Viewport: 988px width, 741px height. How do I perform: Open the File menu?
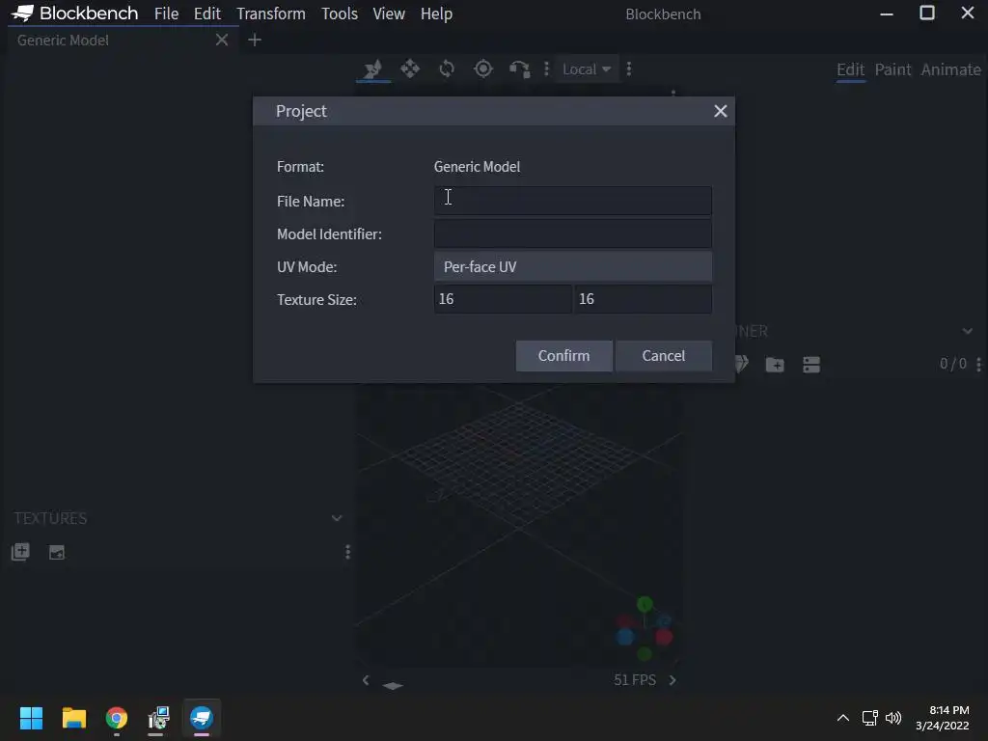[x=166, y=14]
